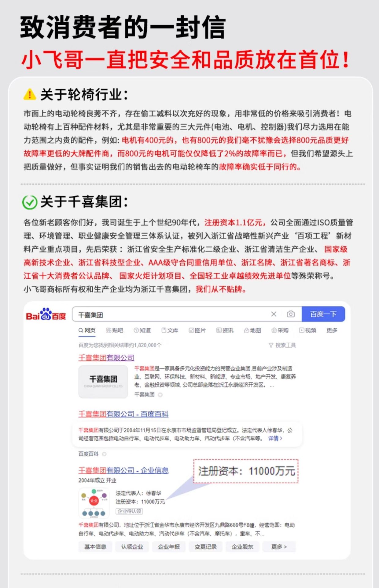
Task: Open the 搜索工具 filter icon
Action: [271, 345]
